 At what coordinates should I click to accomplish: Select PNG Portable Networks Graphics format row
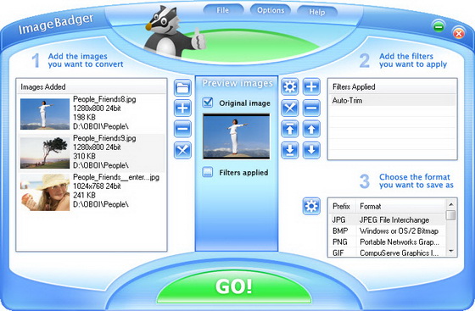(x=387, y=242)
